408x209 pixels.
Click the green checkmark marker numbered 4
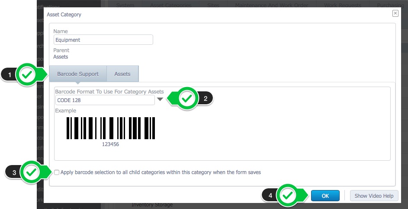(x=288, y=196)
